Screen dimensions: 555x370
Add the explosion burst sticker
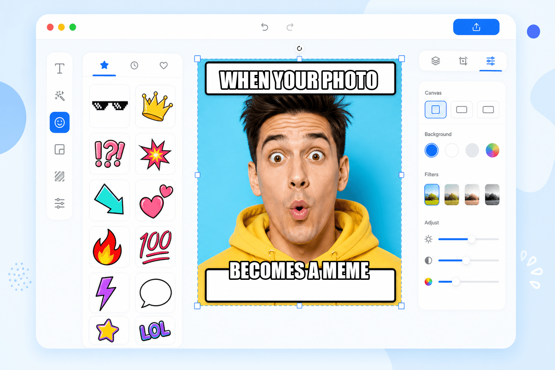(x=155, y=154)
